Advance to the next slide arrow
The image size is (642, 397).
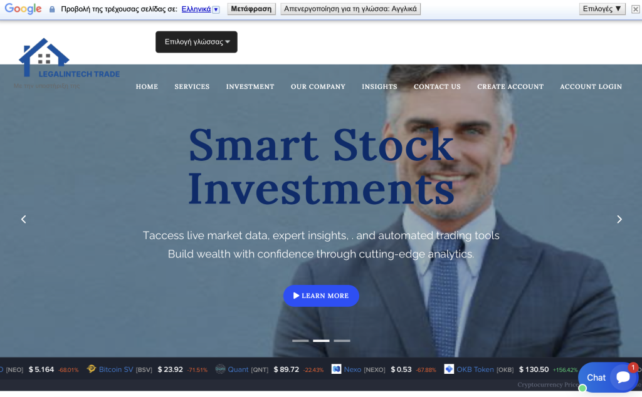click(x=619, y=220)
